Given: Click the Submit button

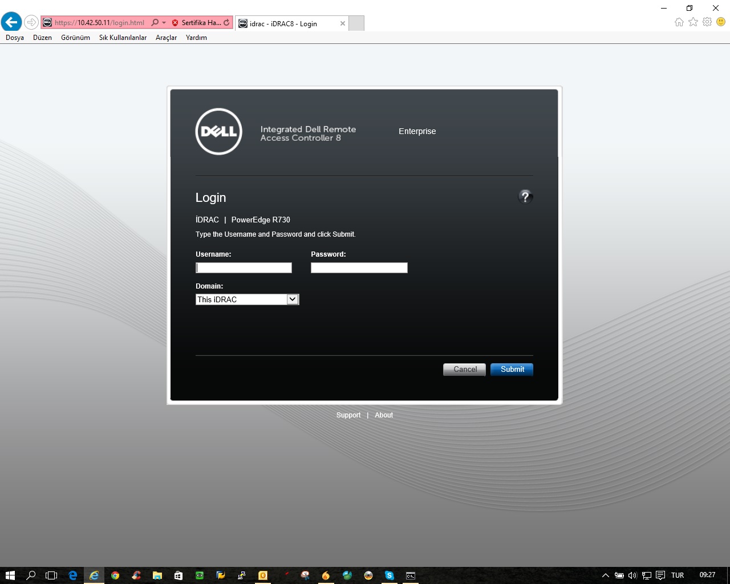Looking at the screenshot, I should [512, 370].
